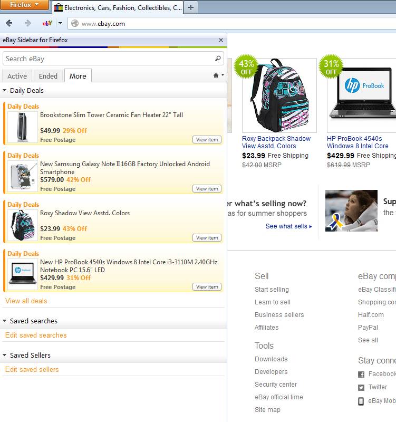Open Developers link under Tools
Viewport: 396px width, 422px height.
click(271, 372)
